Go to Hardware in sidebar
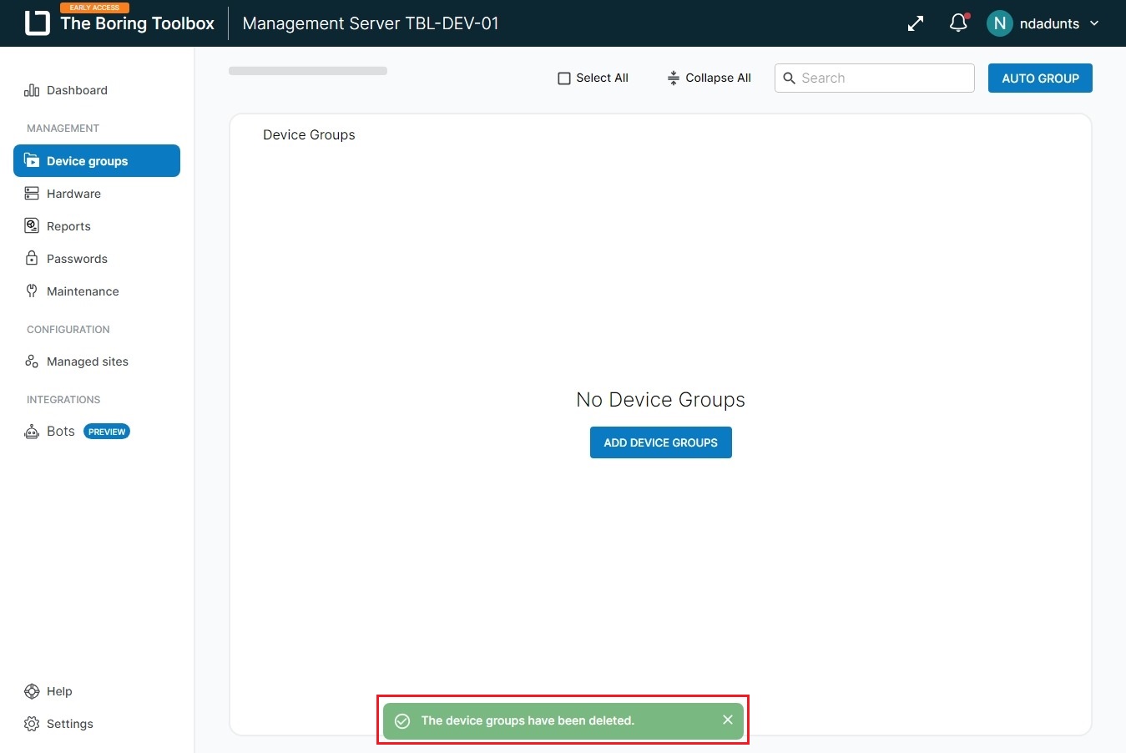Image resolution: width=1126 pixels, height=753 pixels. [x=73, y=194]
